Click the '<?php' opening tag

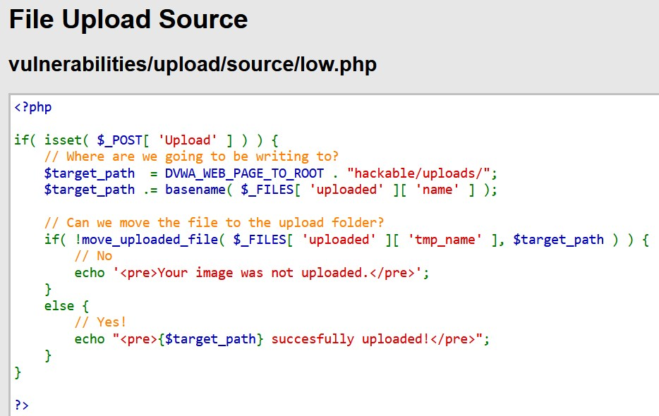33,107
